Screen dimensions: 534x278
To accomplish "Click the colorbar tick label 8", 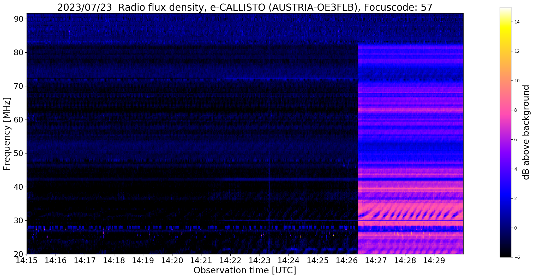I will pyautogui.click(x=515, y=110).
